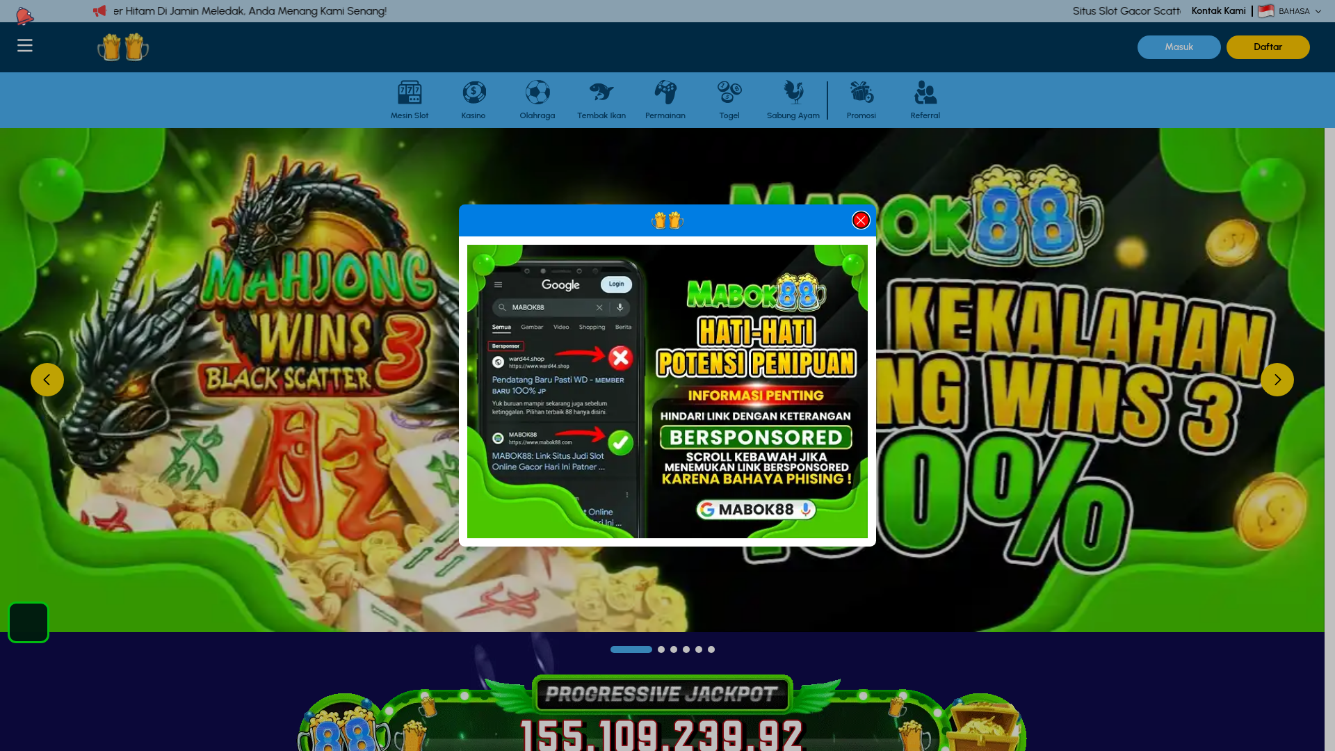Click the megaphone announcement icon
Viewport: 1335px width, 751px height.
[x=99, y=11]
